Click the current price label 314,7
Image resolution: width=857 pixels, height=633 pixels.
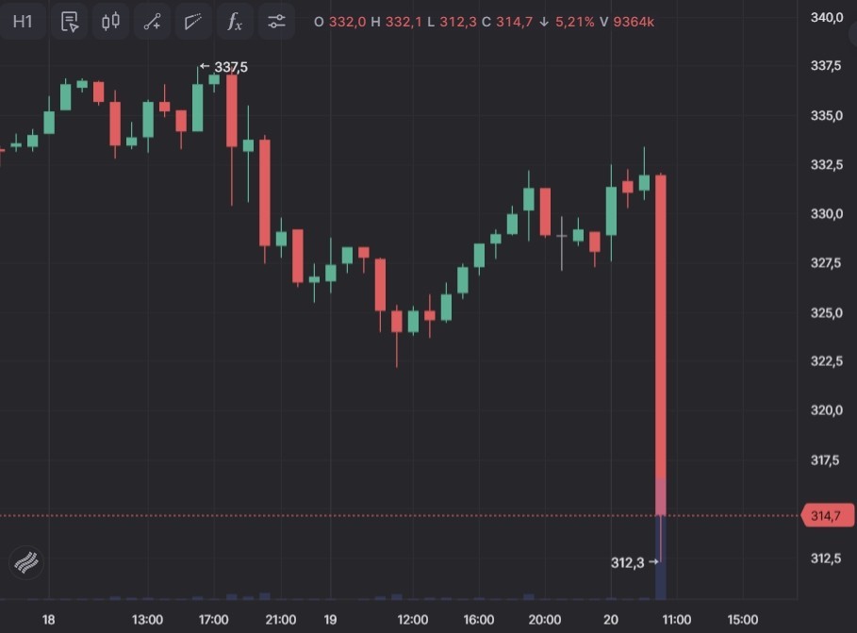tap(827, 515)
